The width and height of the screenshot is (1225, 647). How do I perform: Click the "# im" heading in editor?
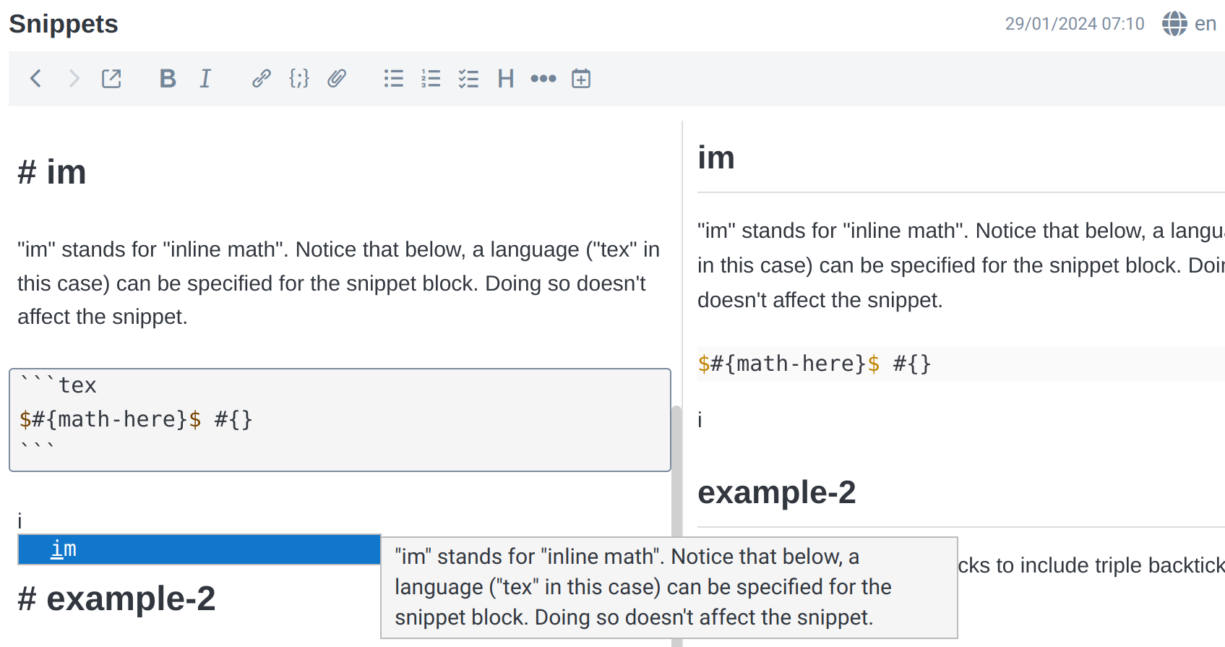click(x=52, y=173)
